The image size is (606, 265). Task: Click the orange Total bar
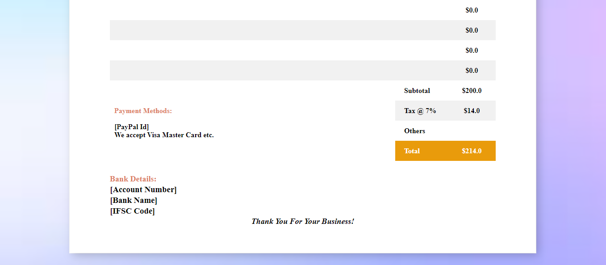tap(445, 151)
